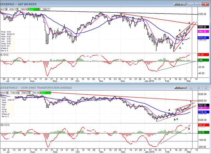Click the black 1999.99 price label on SPX axis

pyautogui.click(x=203, y=27)
